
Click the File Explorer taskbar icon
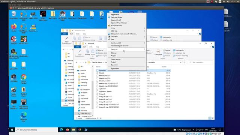click(x=73, y=130)
